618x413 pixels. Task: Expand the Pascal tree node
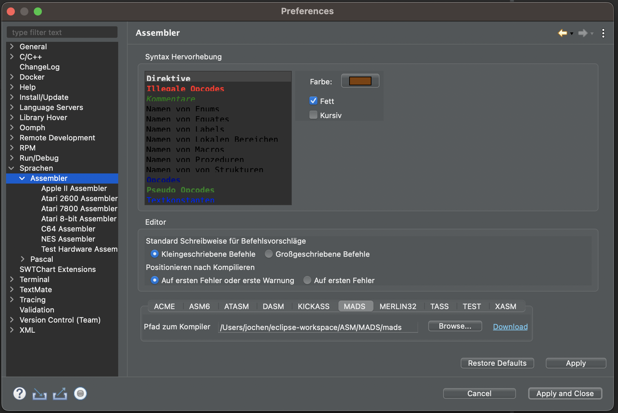click(x=23, y=259)
